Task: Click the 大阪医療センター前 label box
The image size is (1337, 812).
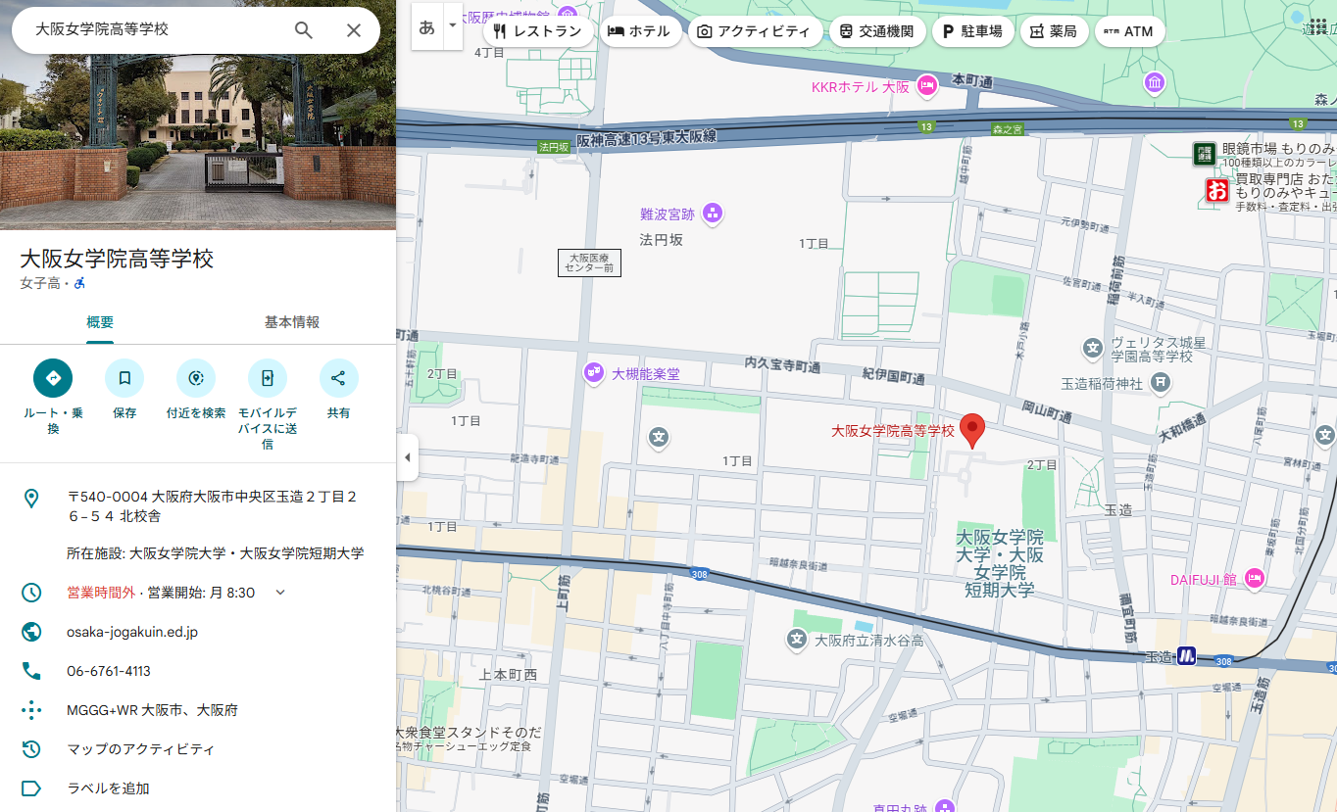Action: click(589, 263)
